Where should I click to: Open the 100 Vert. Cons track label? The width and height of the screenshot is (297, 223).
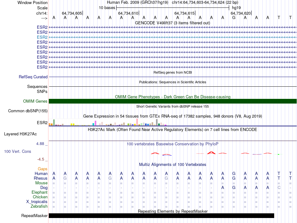[x=18, y=151]
